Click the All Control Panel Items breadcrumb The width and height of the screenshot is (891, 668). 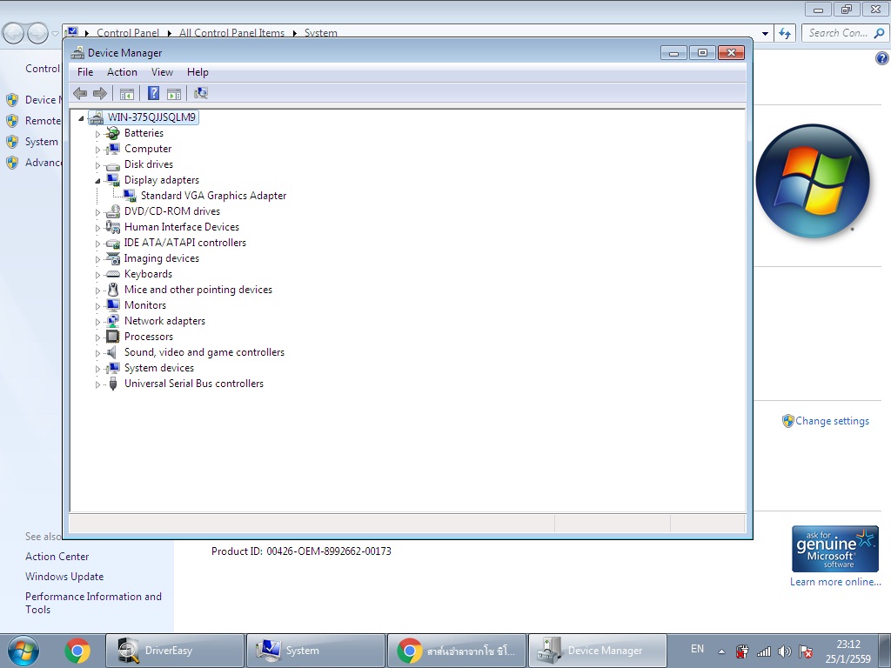[231, 33]
